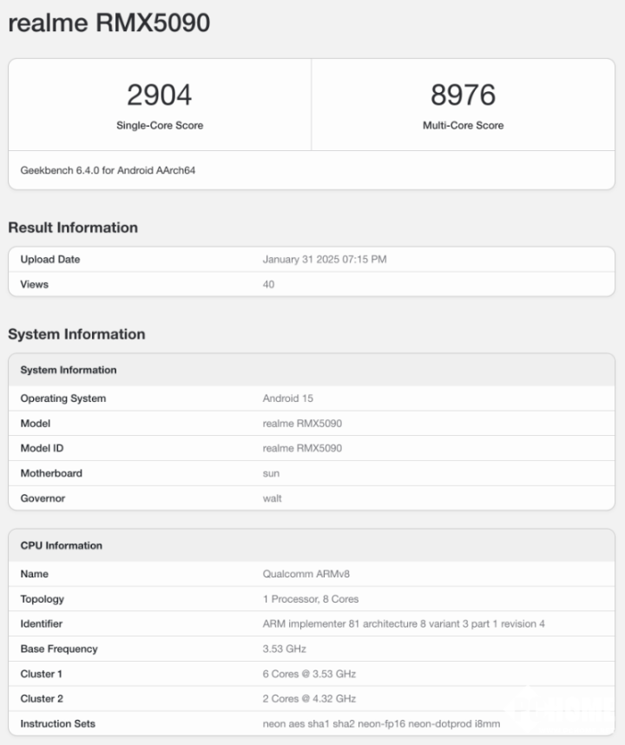
Task: Click the Identifier label
Action: [42, 623]
